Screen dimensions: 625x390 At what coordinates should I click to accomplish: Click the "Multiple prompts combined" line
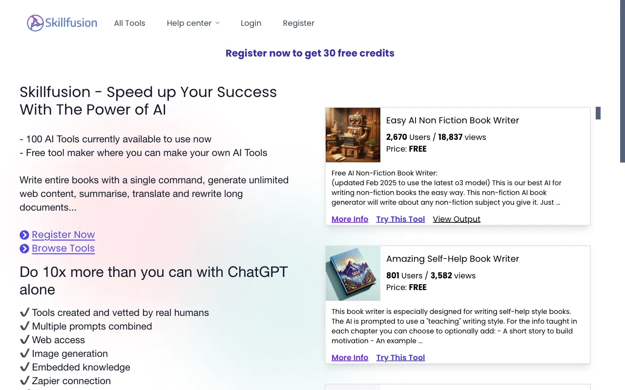pos(86,326)
